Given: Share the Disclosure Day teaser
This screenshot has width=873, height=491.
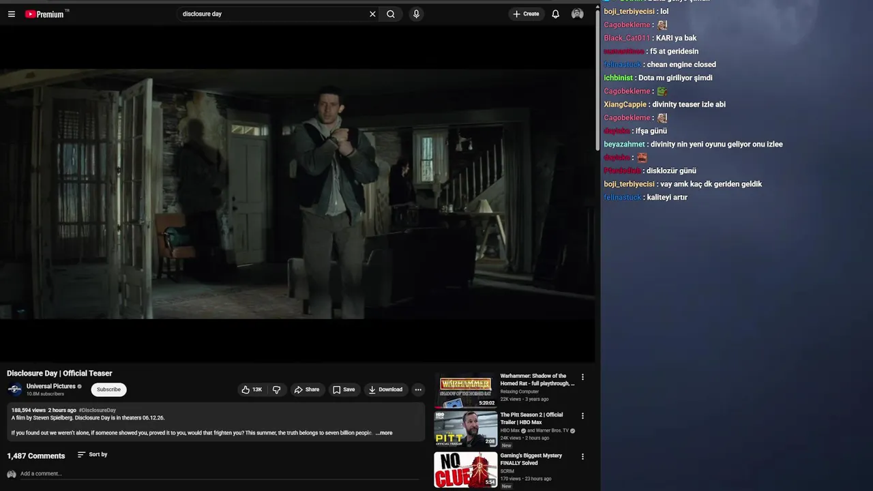Looking at the screenshot, I should click(x=307, y=389).
